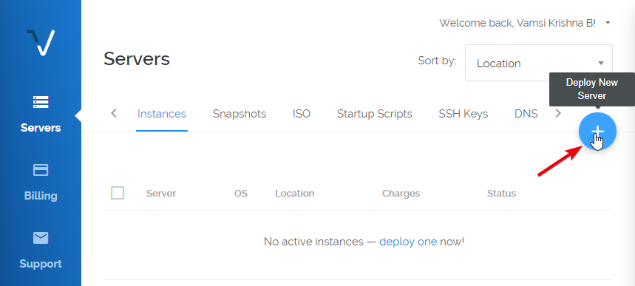Follow the 'deploy one' link
Screen dimensions: 635x286
(408, 242)
